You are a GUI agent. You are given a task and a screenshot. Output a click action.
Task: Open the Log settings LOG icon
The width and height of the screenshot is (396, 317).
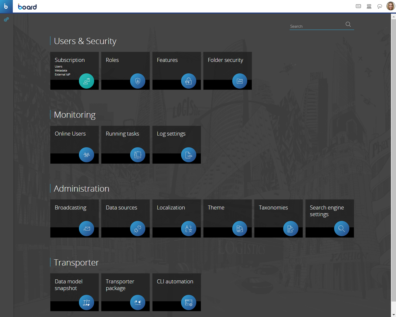point(189,155)
